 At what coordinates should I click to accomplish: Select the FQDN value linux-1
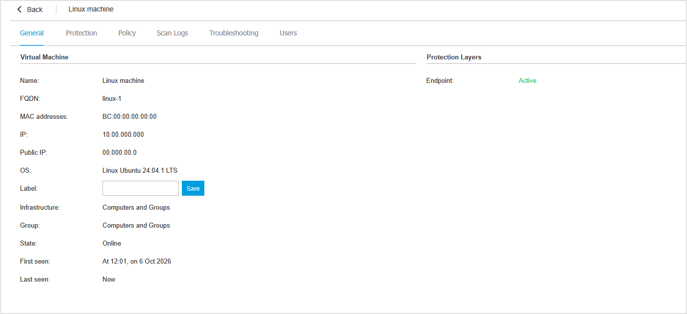click(x=112, y=98)
